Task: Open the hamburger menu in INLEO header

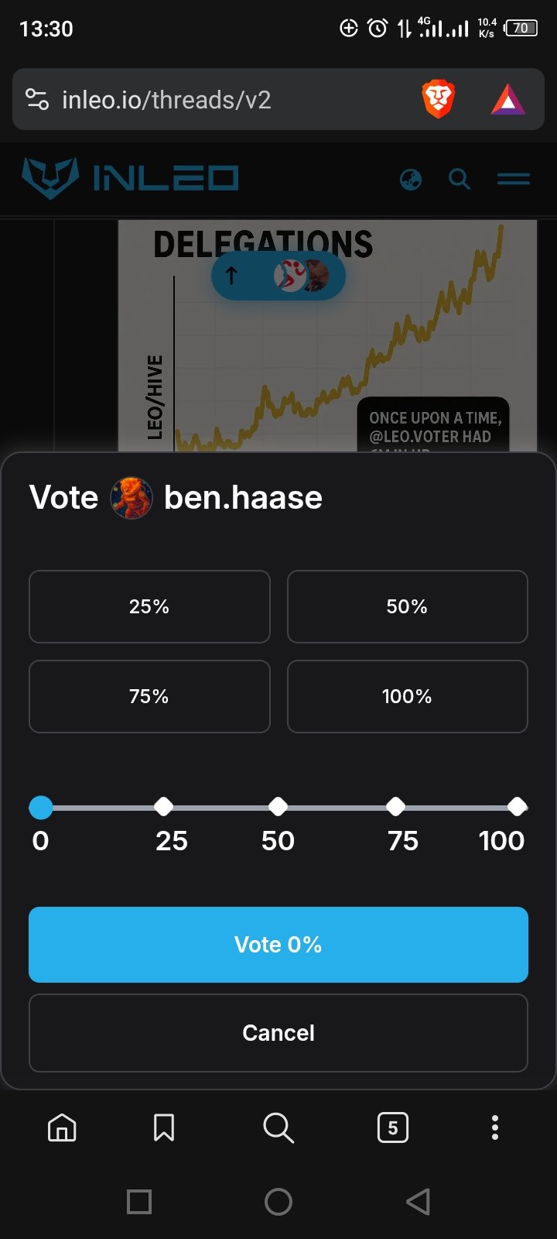Action: pyautogui.click(x=514, y=179)
